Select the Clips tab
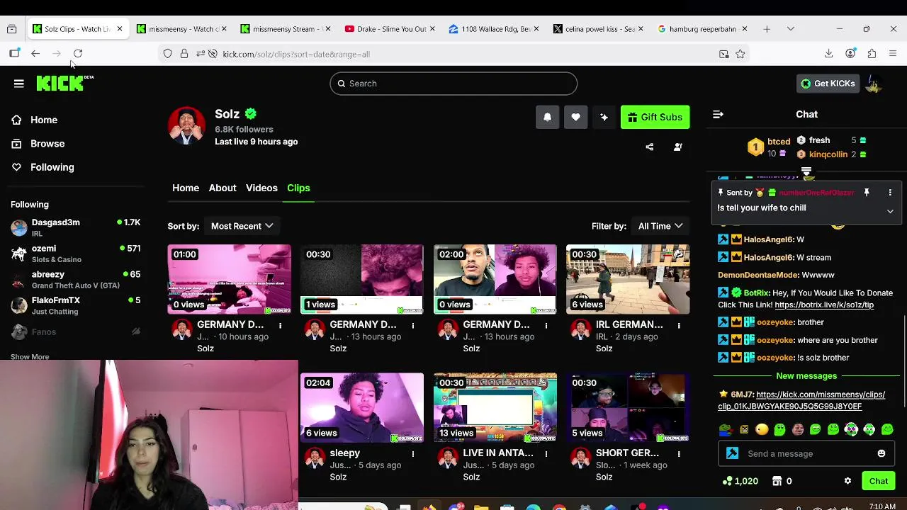907x510 pixels. click(298, 188)
